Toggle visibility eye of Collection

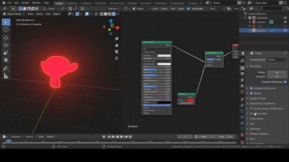pos(285,18)
